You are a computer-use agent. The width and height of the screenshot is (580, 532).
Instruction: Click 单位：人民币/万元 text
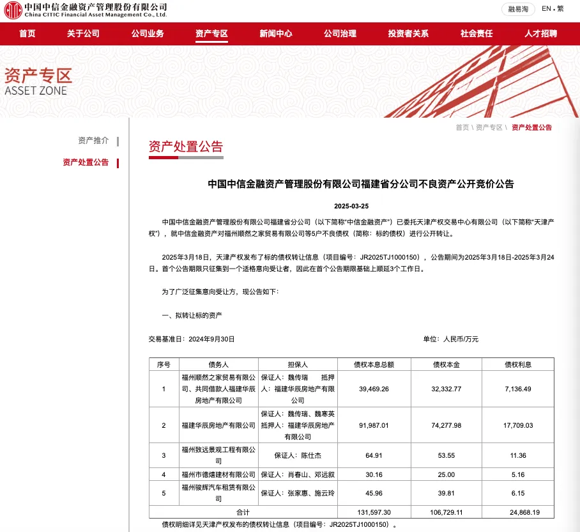450,339
